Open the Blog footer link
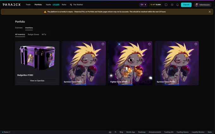 coord(121,132)
